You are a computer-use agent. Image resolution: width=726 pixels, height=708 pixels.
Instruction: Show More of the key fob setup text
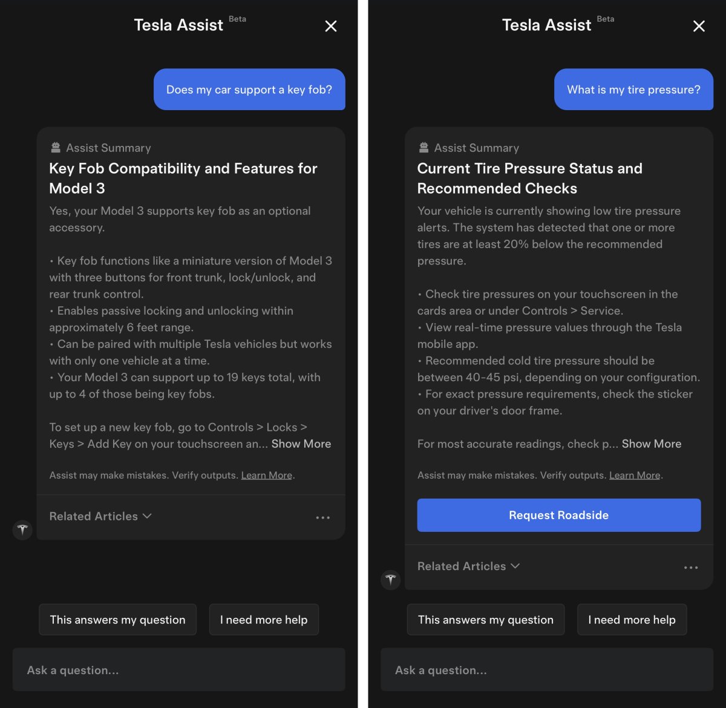point(301,444)
